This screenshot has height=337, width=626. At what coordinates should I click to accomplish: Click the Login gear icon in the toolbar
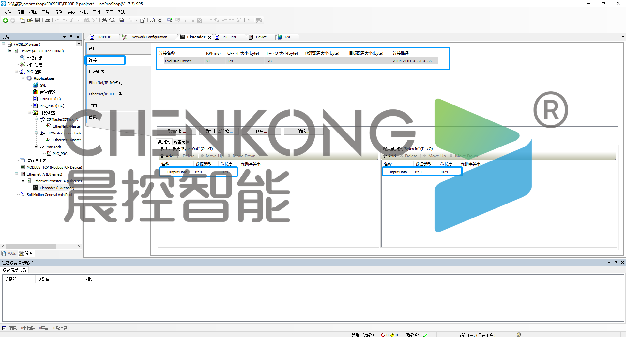point(170,20)
